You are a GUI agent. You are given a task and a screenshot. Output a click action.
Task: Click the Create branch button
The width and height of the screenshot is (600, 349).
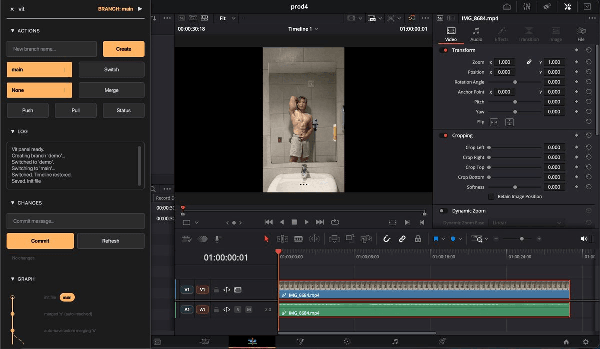click(124, 49)
